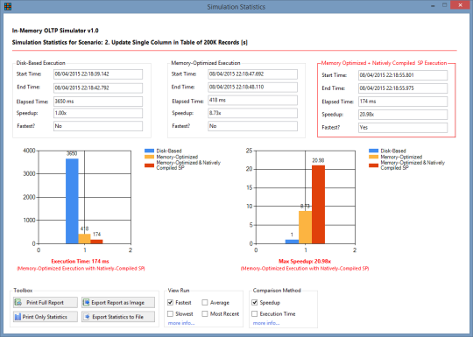Click Disk-Based Start Time field

pos(98,74)
